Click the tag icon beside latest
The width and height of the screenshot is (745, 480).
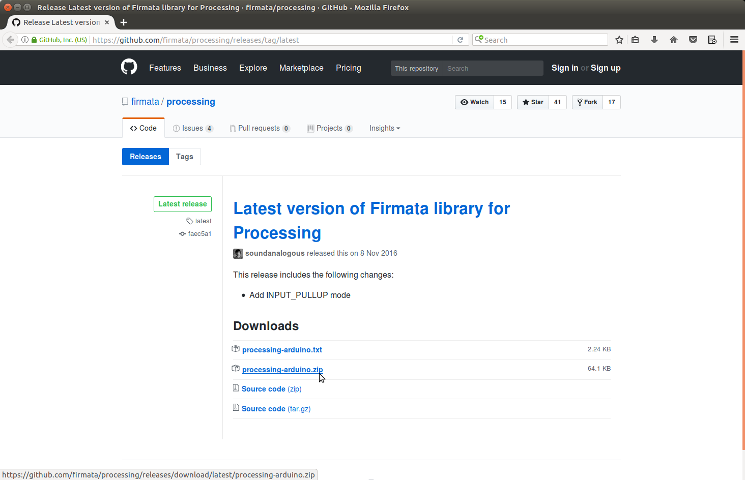point(189,221)
